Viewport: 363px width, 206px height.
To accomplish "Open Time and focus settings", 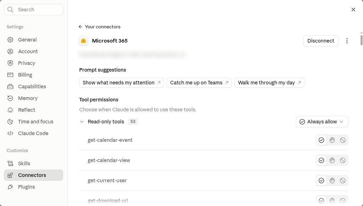I will (34, 122).
